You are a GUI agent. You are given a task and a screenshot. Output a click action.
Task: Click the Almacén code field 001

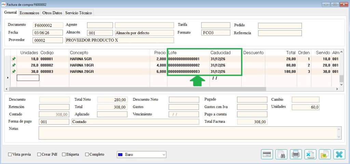coord(100,33)
